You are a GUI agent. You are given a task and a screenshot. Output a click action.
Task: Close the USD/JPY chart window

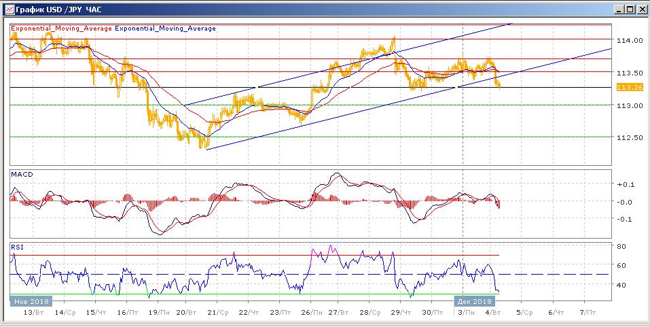[640, 9]
